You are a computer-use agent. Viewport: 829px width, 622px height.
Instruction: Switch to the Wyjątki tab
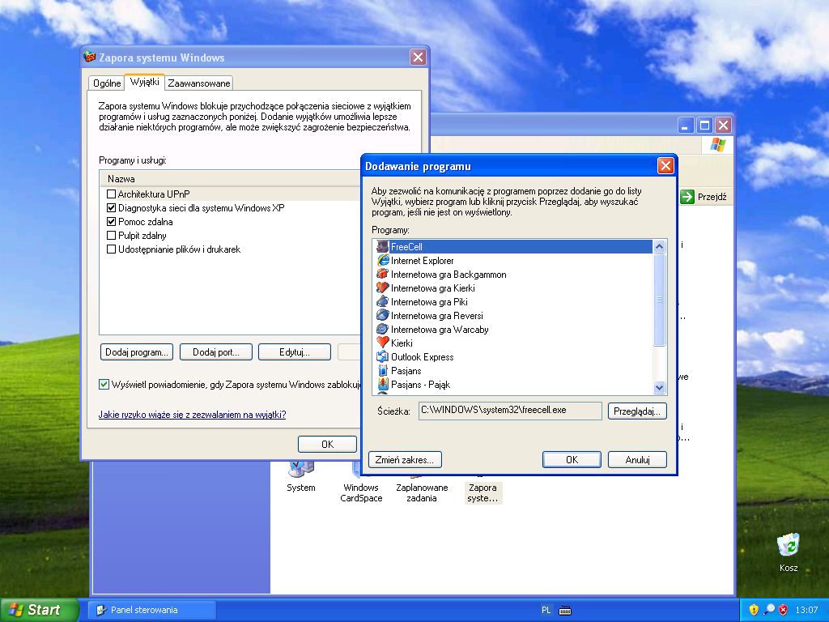tap(144, 82)
